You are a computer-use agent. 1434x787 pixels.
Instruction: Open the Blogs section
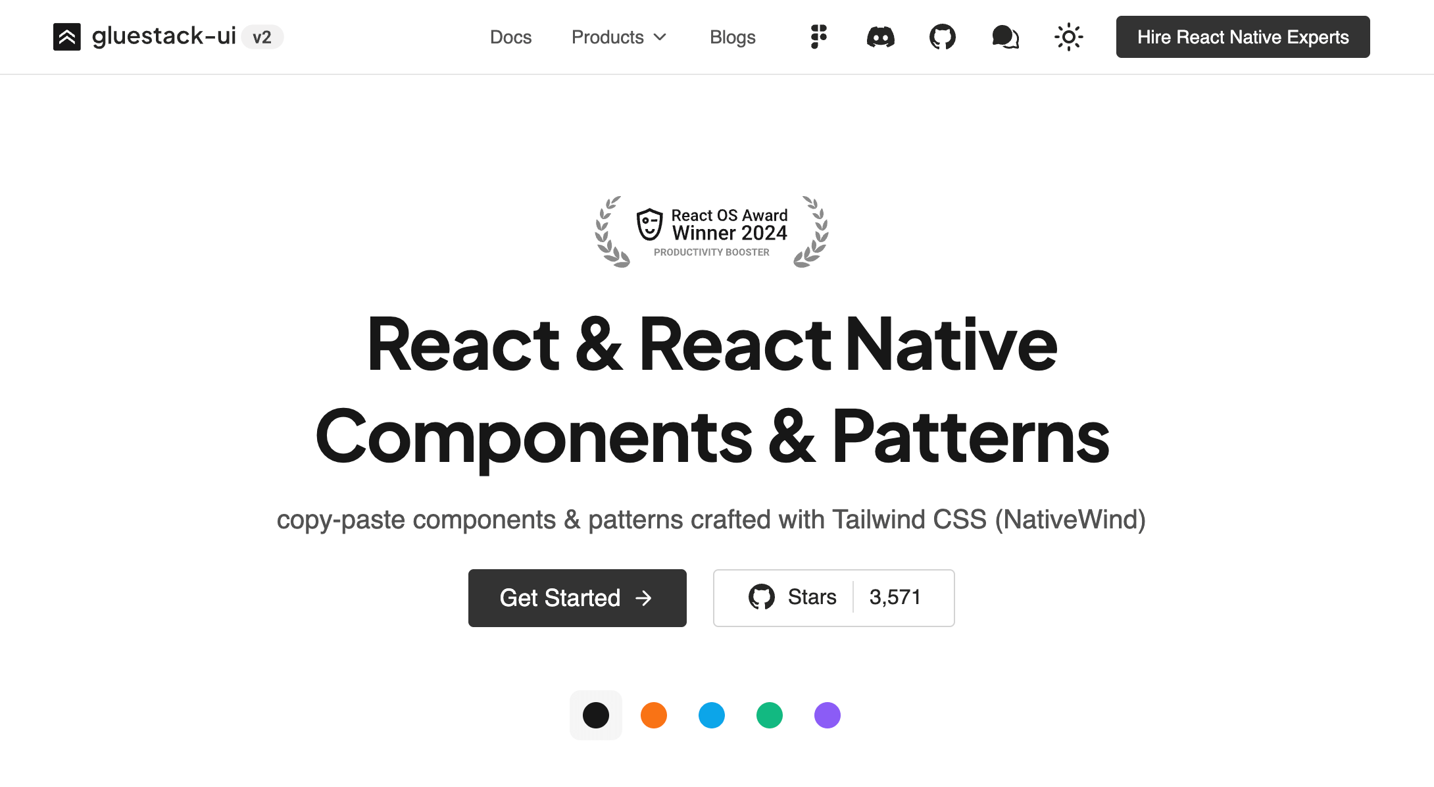coord(732,37)
